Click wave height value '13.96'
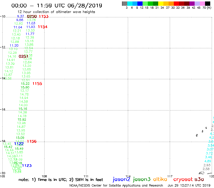Viewport: 214px width, 188px height. pos(21,123)
